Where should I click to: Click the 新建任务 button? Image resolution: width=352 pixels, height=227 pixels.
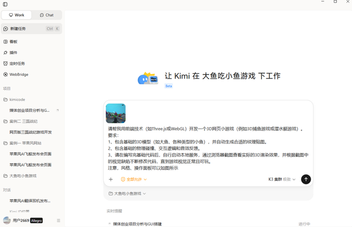point(31,29)
